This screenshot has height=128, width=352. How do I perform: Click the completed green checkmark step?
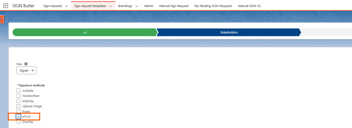coord(85,33)
